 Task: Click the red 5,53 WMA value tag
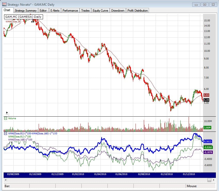(x=206, y=95)
